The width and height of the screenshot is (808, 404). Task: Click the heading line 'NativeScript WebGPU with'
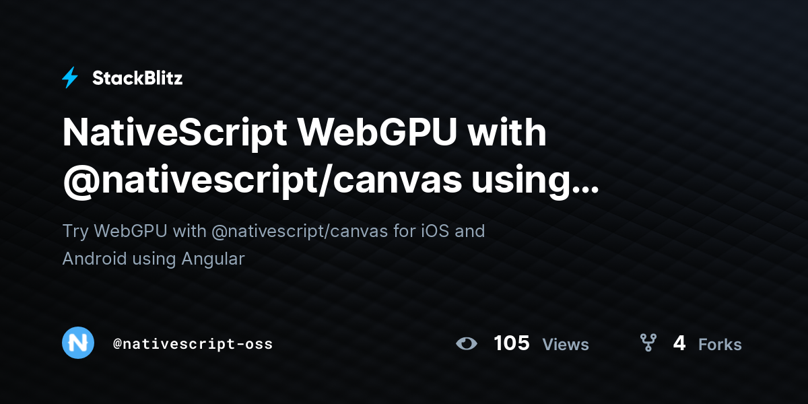304,133
